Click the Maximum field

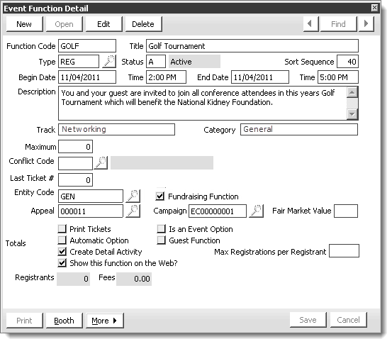pos(76,147)
